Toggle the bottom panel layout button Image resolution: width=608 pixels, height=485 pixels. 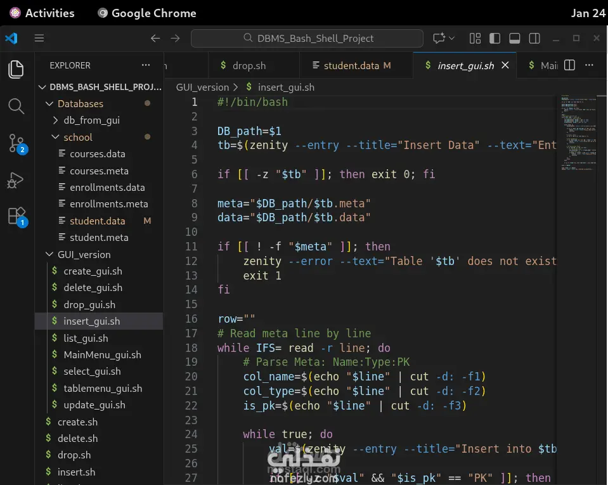click(515, 38)
